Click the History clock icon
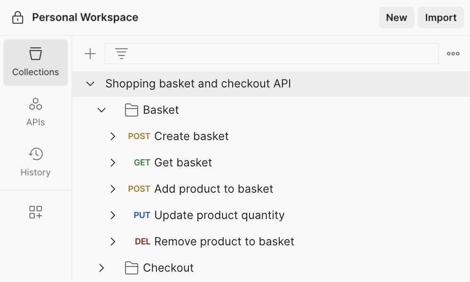Viewport: 470px width, 282px height. click(x=36, y=154)
